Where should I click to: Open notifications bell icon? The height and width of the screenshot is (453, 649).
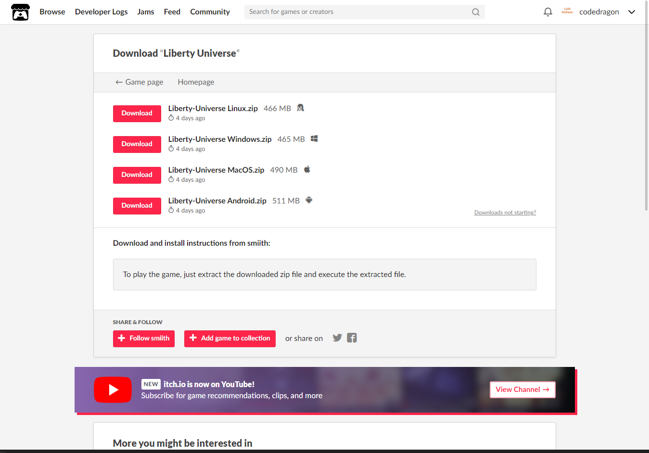[x=547, y=12]
